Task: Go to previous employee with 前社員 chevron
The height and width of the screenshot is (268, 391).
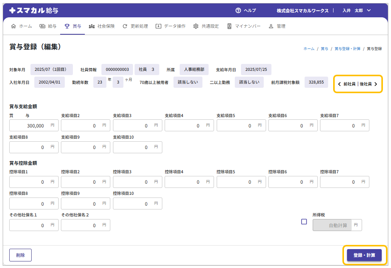Action: 339,84
